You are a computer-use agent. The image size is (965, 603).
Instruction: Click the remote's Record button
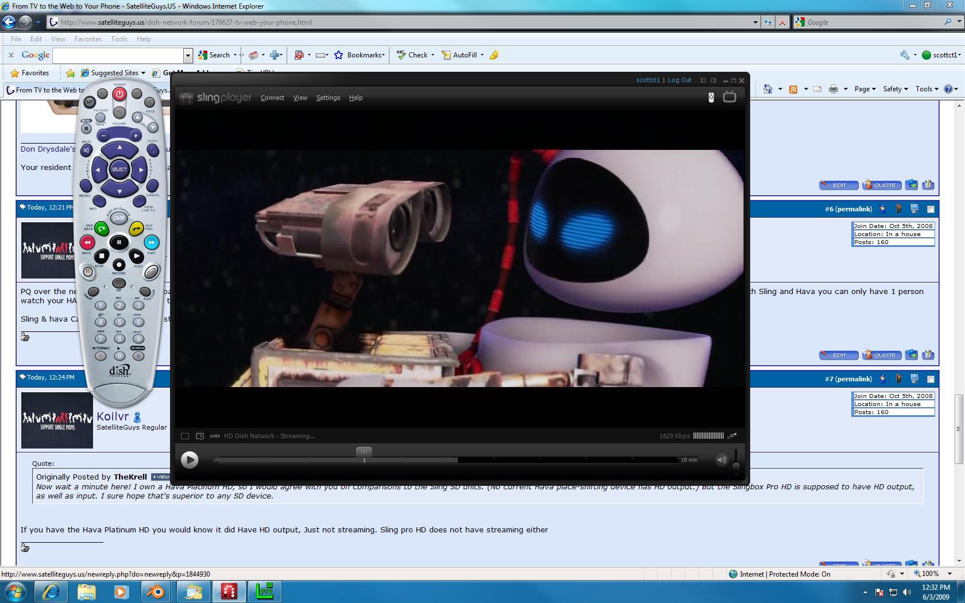pos(118,265)
